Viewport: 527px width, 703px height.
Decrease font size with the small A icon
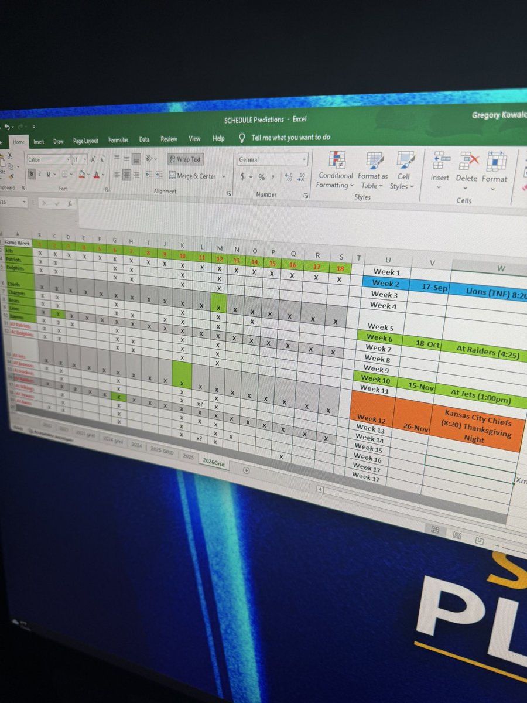click(102, 159)
